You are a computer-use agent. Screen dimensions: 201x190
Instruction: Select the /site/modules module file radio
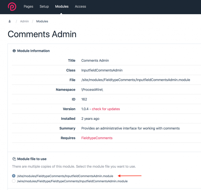click(x=14, y=176)
